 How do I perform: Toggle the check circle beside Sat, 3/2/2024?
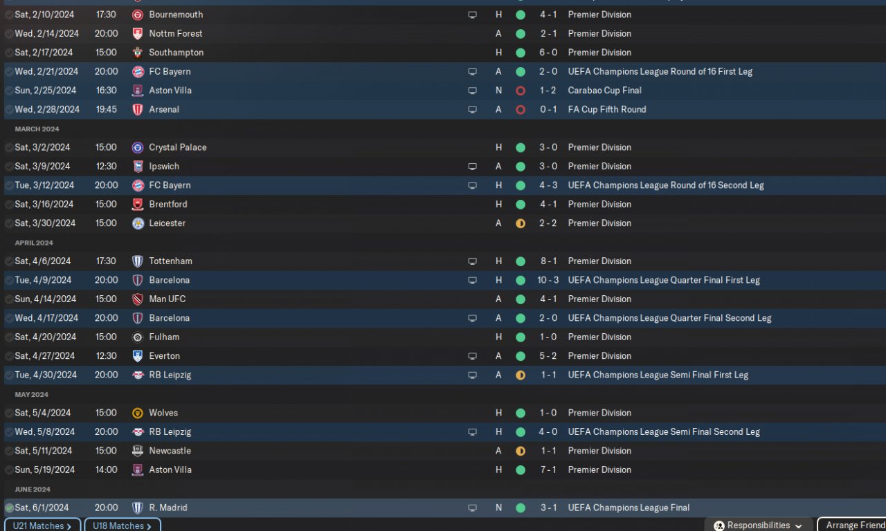pyautogui.click(x=9, y=147)
